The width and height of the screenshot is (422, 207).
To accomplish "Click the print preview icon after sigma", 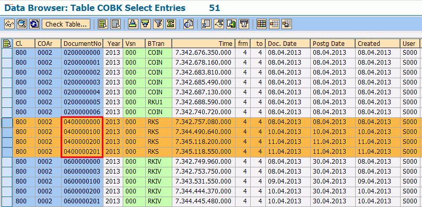I will tap(189, 24).
